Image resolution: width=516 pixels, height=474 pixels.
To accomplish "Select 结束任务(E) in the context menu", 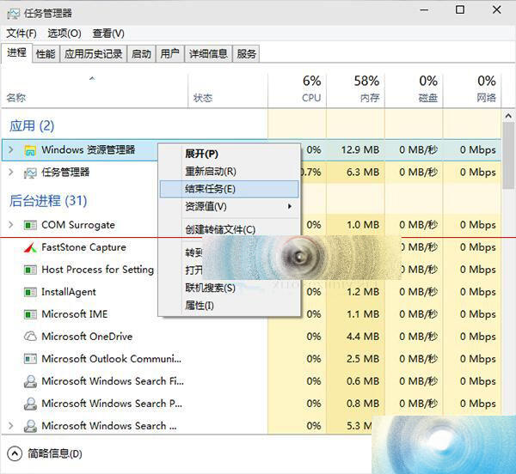I will tap(230, 189).
